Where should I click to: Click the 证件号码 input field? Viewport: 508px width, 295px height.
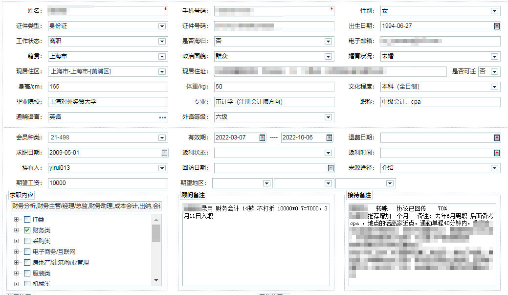(274, 26)
